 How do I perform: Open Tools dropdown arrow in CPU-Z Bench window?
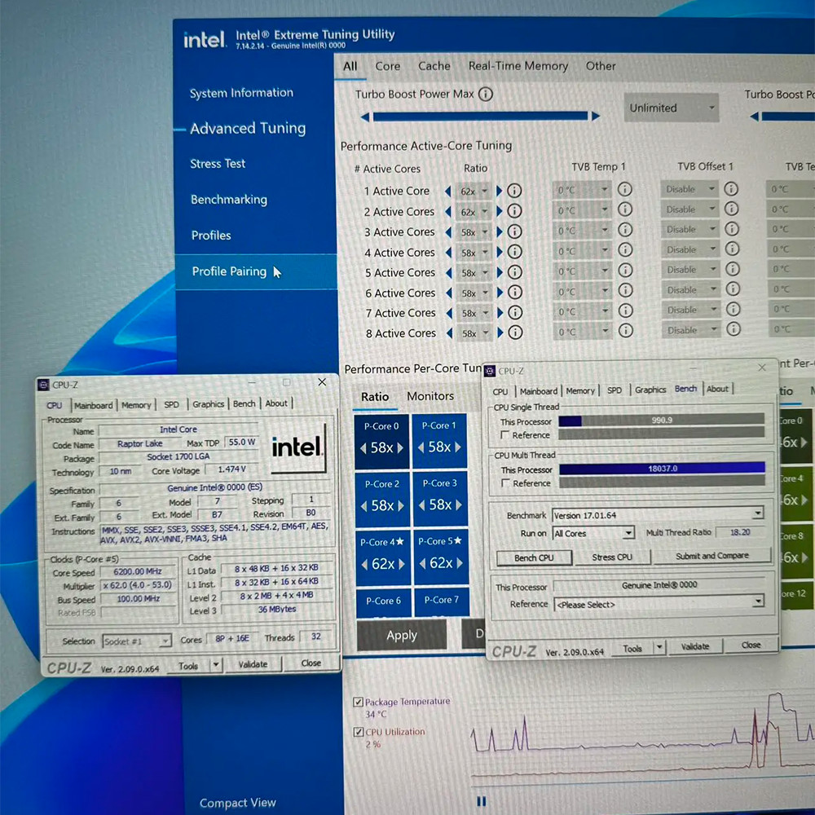pos(659,647)
